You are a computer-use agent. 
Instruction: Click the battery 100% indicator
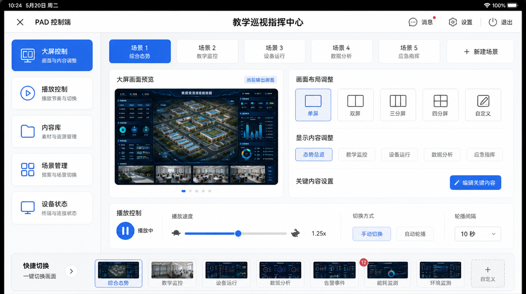[505, 5]
